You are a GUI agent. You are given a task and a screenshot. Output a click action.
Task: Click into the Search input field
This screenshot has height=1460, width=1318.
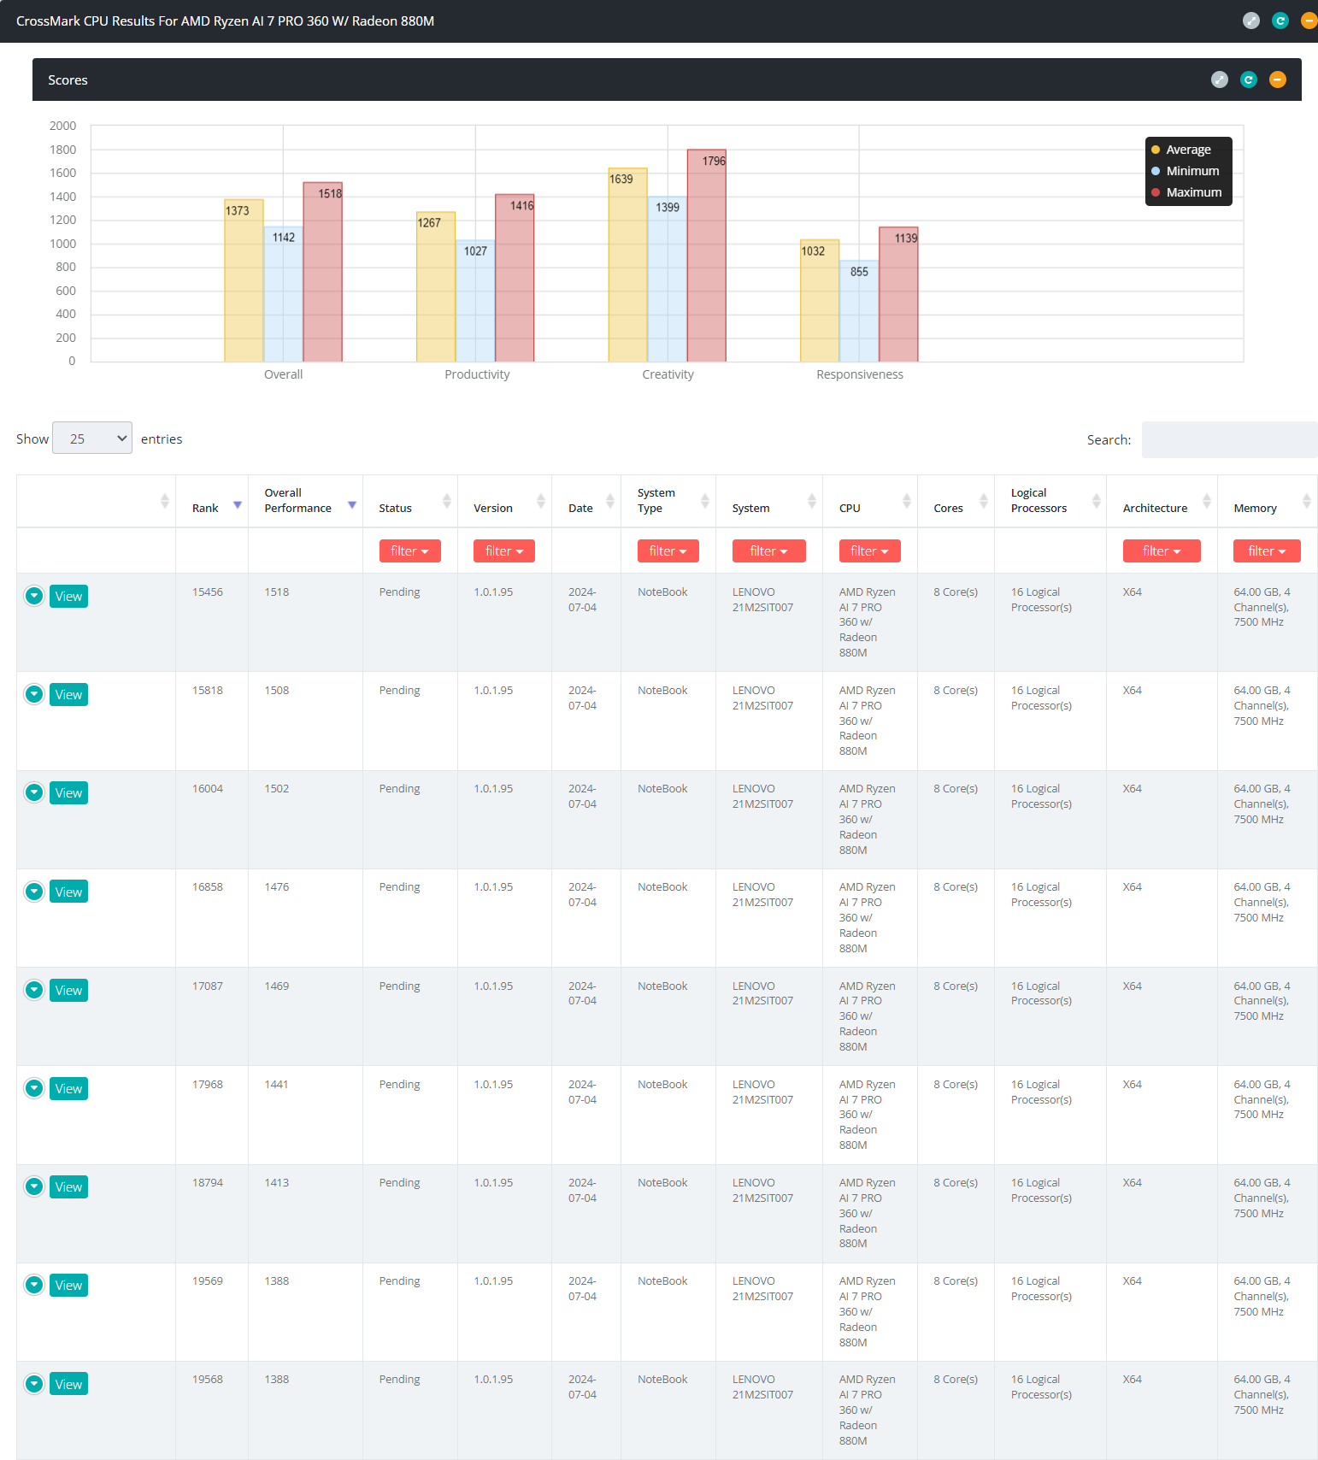1229,439
